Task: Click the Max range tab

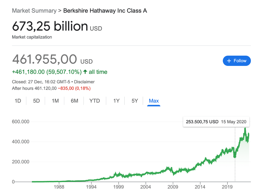Action: pos(154,101)
